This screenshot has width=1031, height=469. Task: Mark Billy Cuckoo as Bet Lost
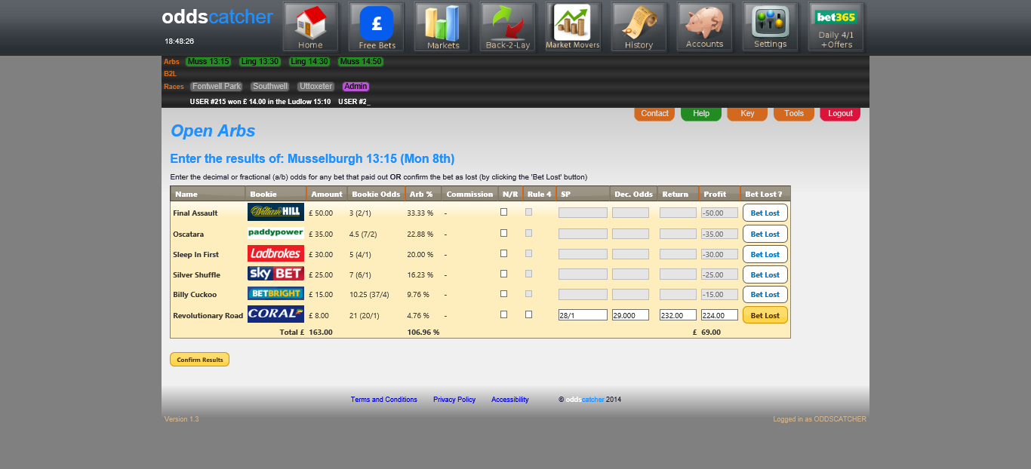(765, 294)
